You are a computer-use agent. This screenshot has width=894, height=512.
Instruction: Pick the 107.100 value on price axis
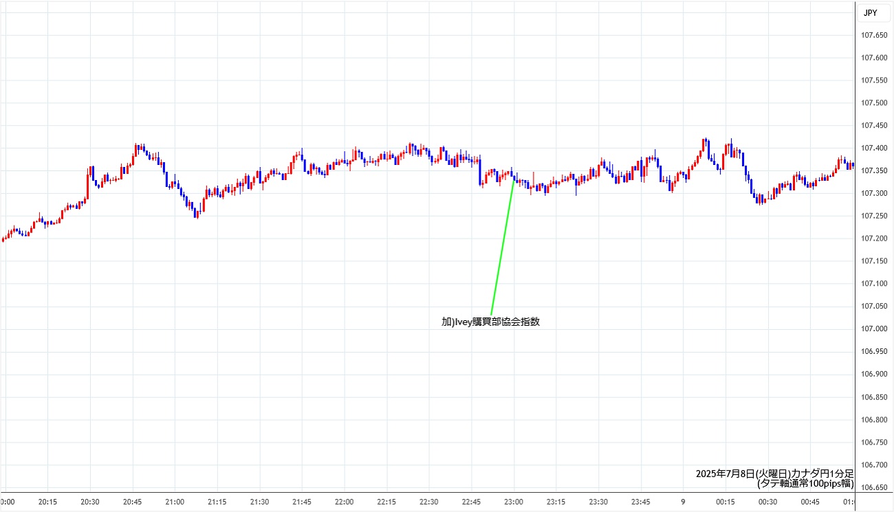pyautogui.click(x=874, y=284)
